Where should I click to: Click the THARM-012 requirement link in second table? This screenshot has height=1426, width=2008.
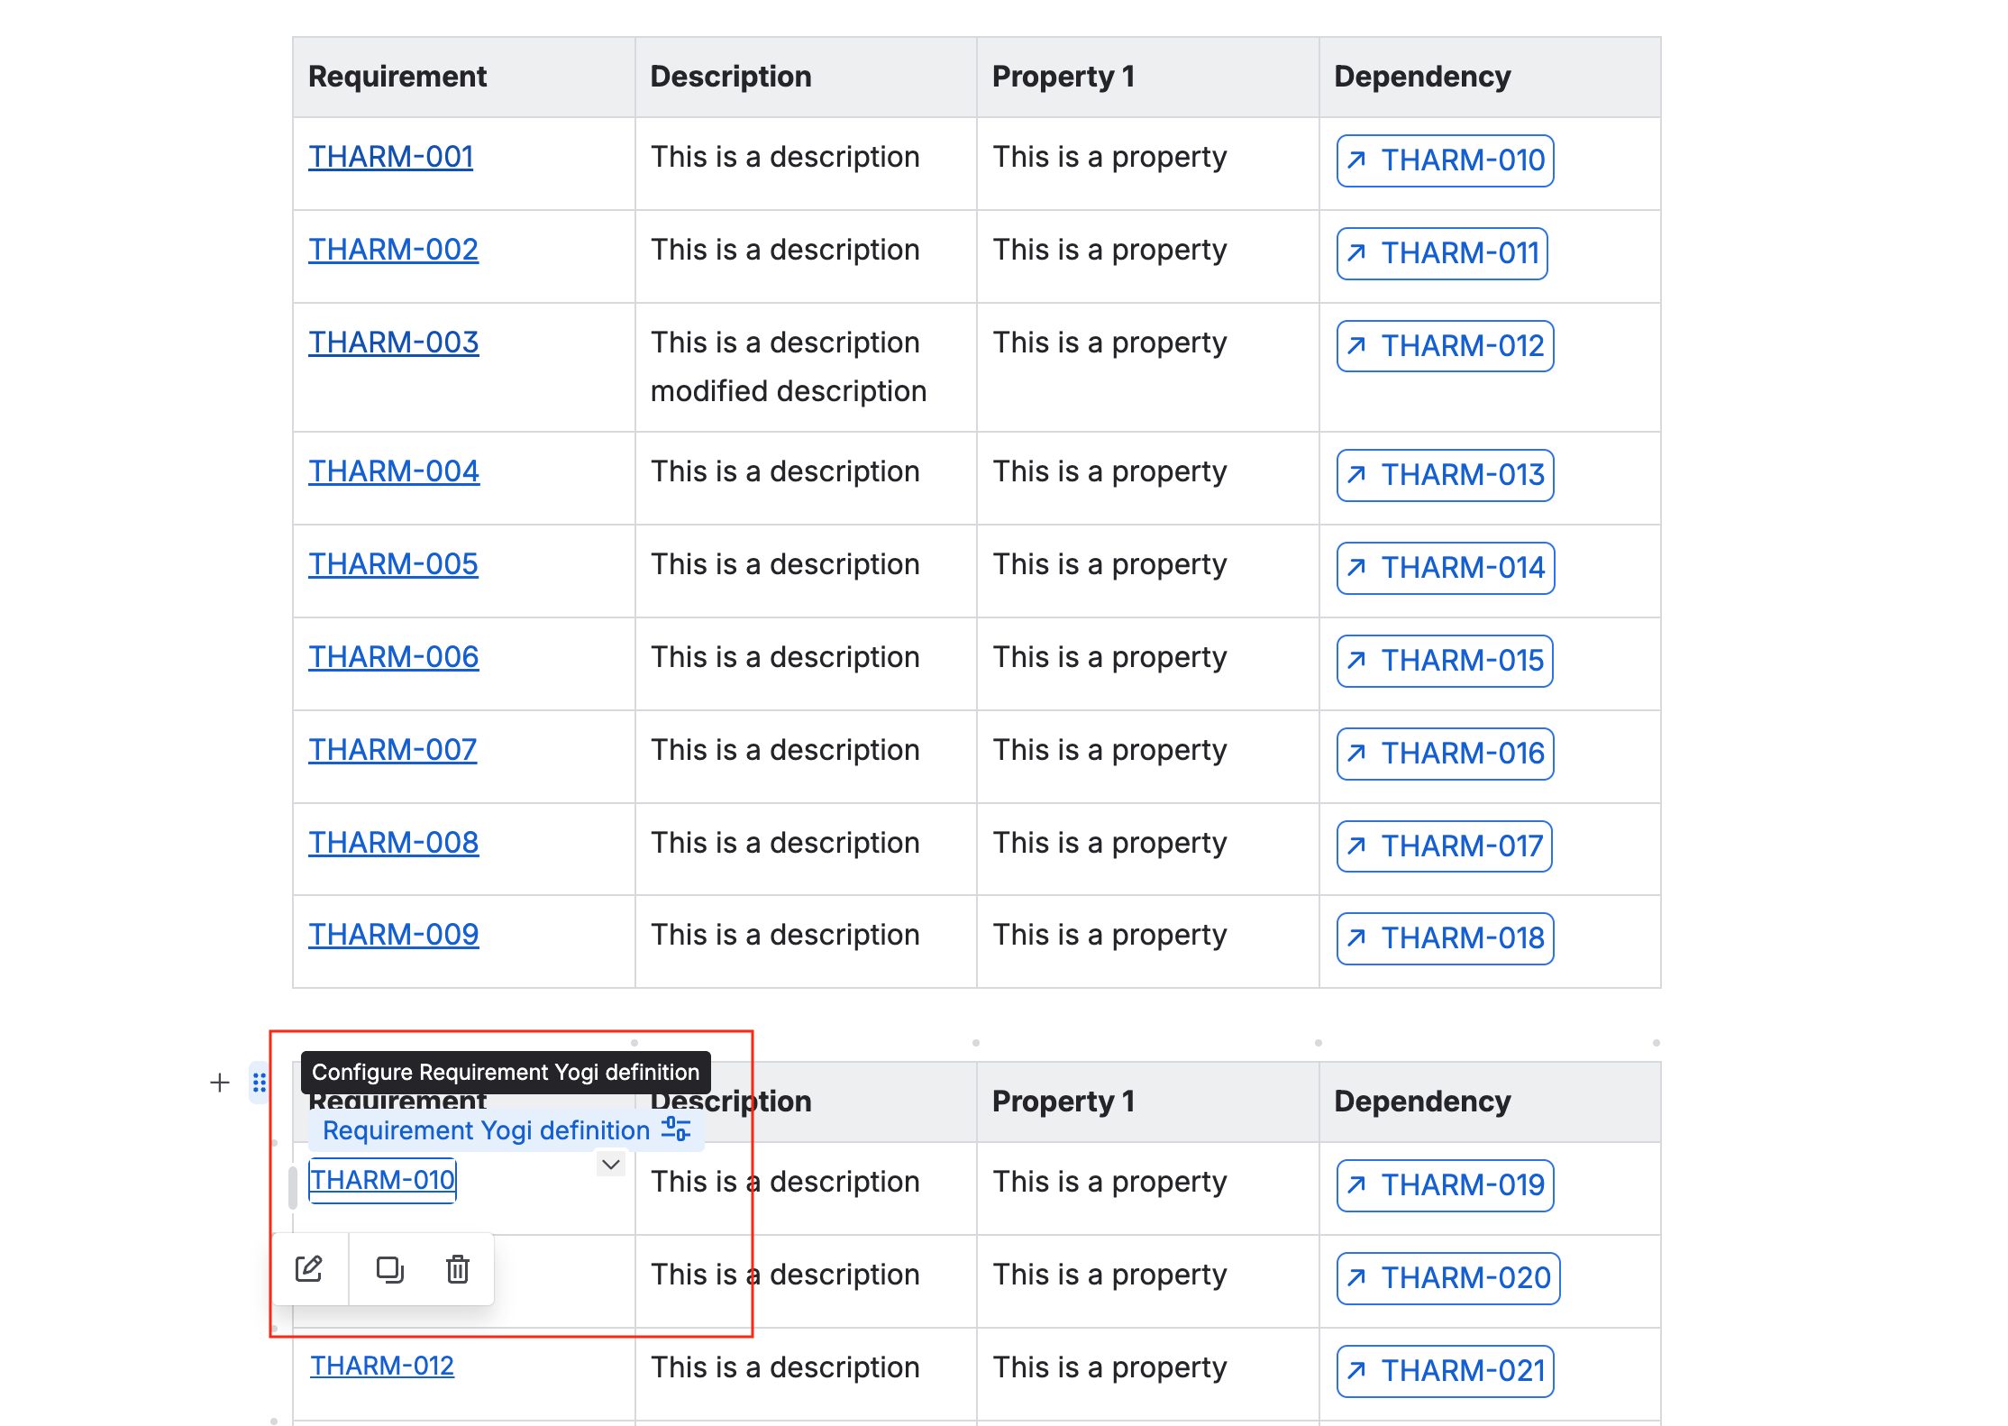tap(382, 1366)
